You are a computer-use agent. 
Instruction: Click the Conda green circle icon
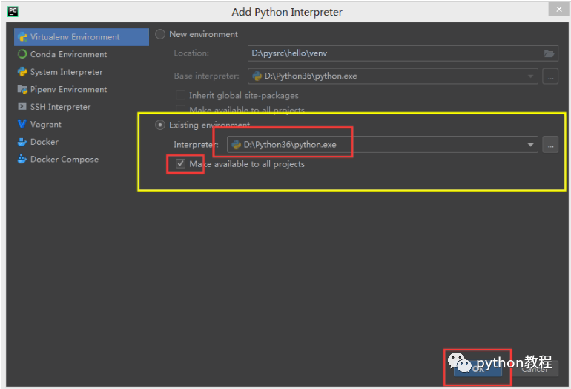(x=22, y=54)
